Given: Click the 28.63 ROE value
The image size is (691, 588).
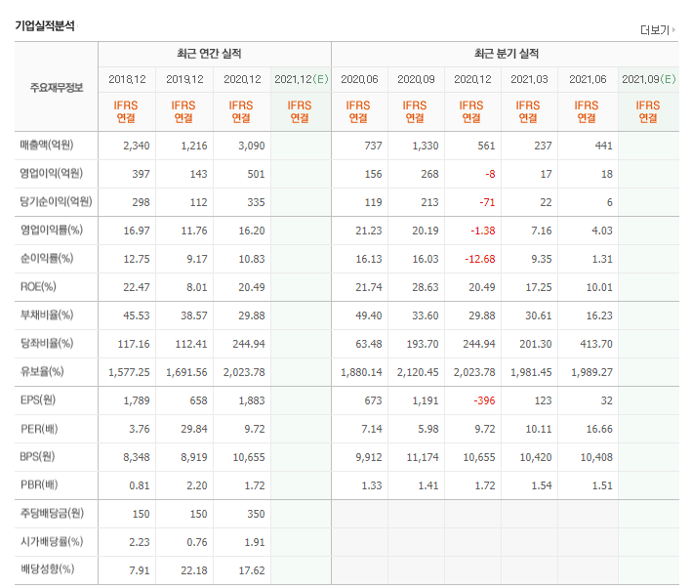Looking at the screenshot, I should (426, 287).
